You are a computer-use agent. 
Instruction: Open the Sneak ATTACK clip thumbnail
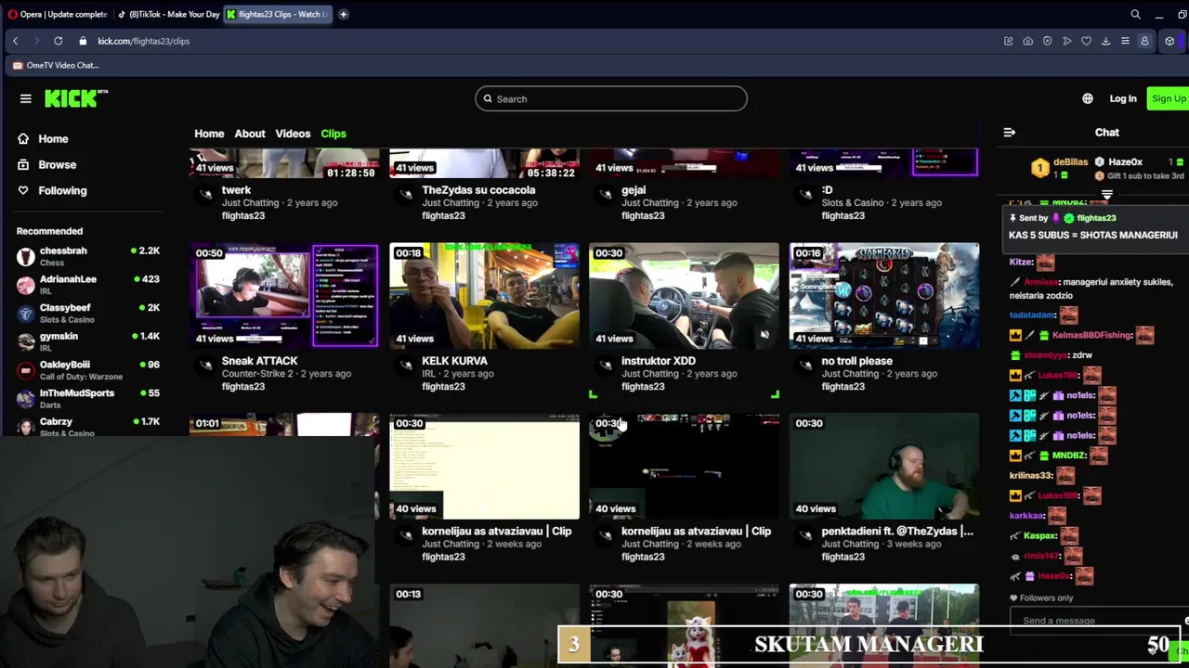[x=284, y=295]
